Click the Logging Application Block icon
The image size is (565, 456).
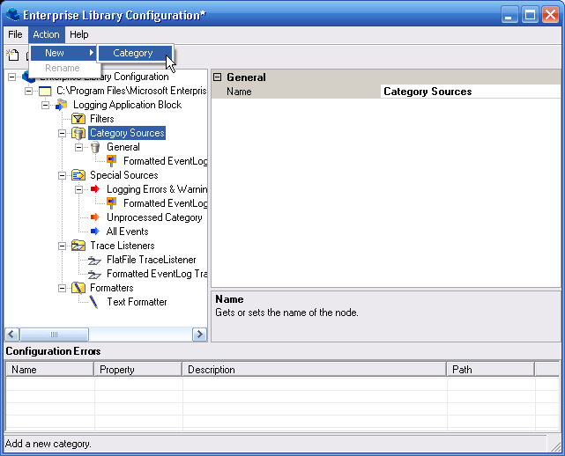62,105
